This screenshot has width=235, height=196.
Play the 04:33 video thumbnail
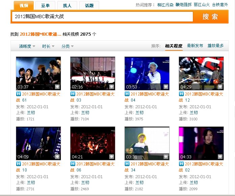point(201,143)
